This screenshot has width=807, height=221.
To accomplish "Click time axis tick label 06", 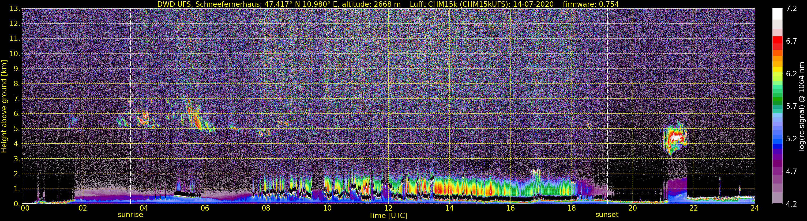I will pyautogui.click(x=205, y=208).
